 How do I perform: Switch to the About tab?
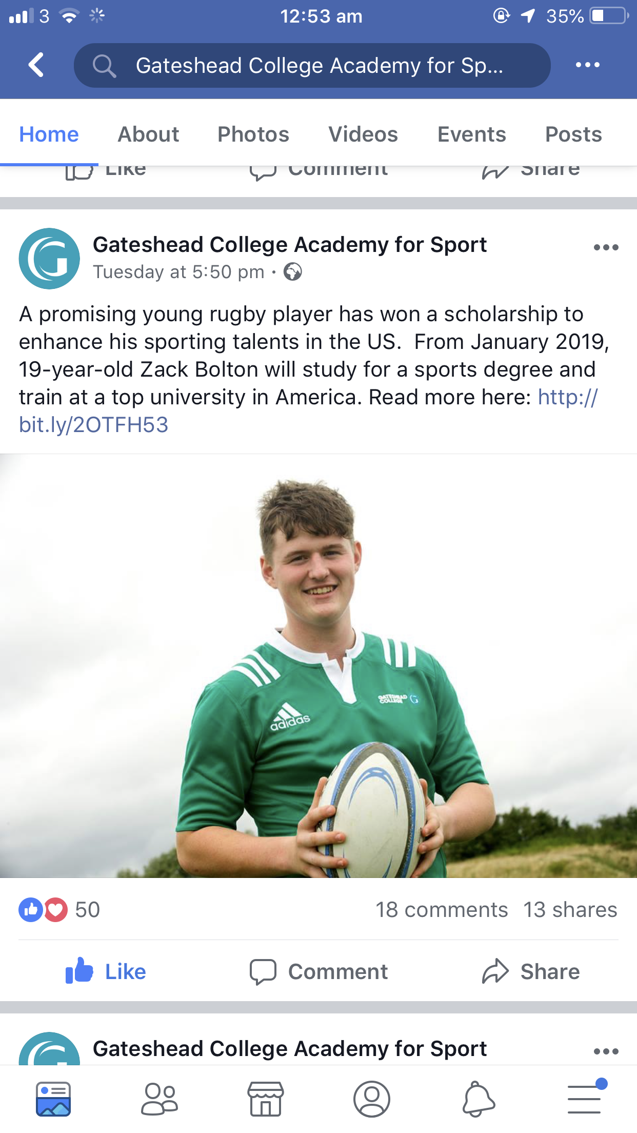pyautogui.click(x=148, y=134)
